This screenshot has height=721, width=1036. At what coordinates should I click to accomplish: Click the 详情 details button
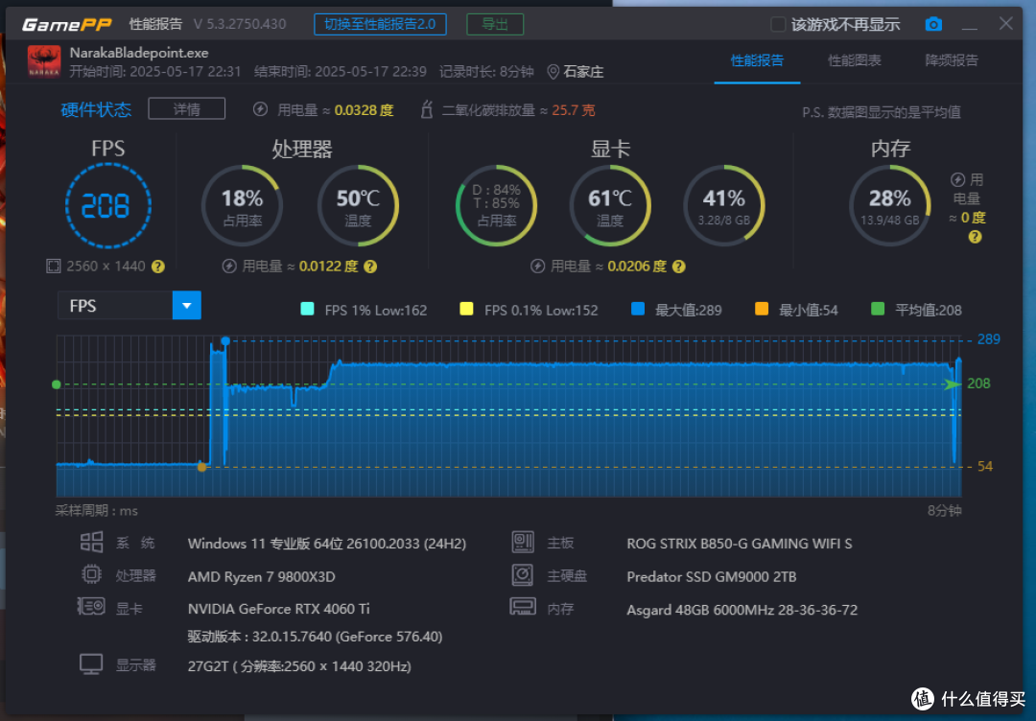pyautogui.click(x=187, y=109)
